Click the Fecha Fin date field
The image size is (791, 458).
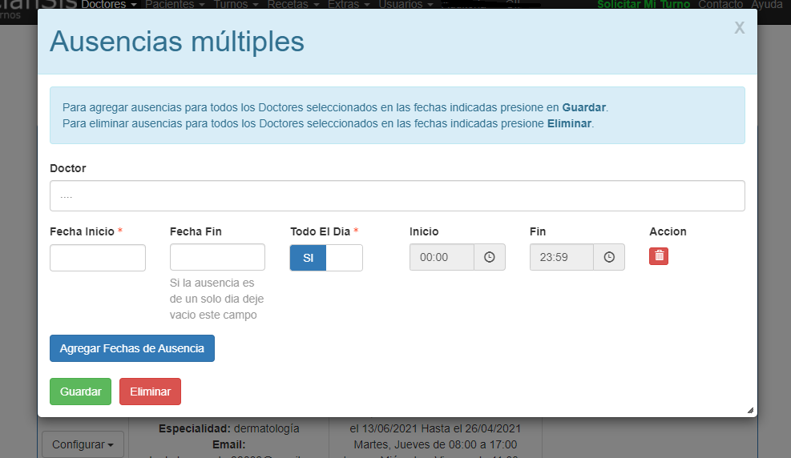click(217, 258)
